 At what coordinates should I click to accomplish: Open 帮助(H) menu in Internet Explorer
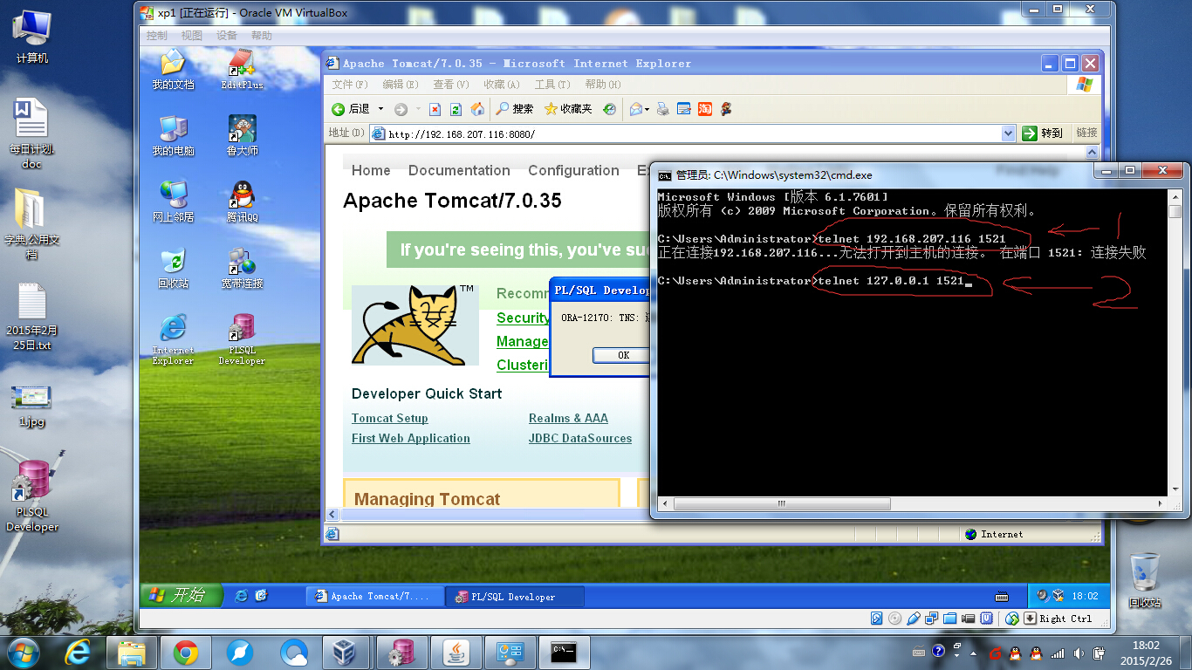[x=603, y=85]
